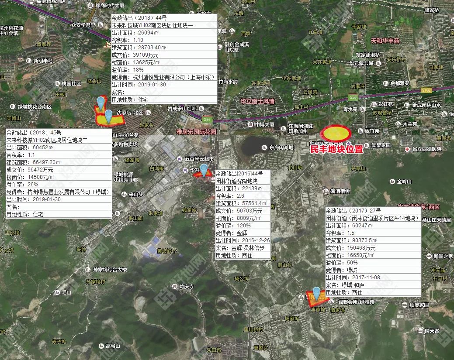Click the row 案名：金辉·贤林信步
The image size is (454, 360).
(243, 248)
